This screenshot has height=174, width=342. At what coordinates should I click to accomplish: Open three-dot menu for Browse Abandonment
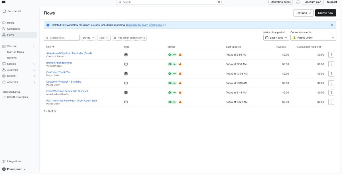[331, 64]
